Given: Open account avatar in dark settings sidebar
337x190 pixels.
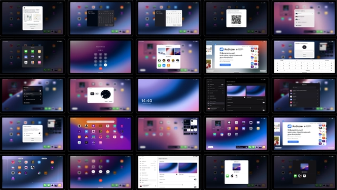Looking at the screenshot, I should [x=209, y=109].
